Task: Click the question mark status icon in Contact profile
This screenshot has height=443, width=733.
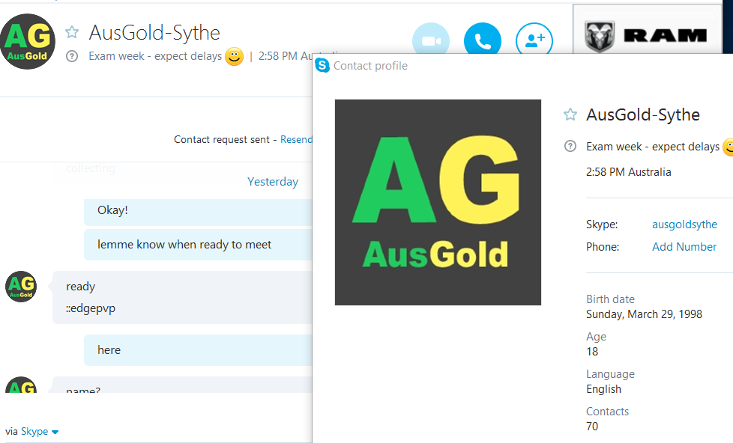Action: coord(570,146)
